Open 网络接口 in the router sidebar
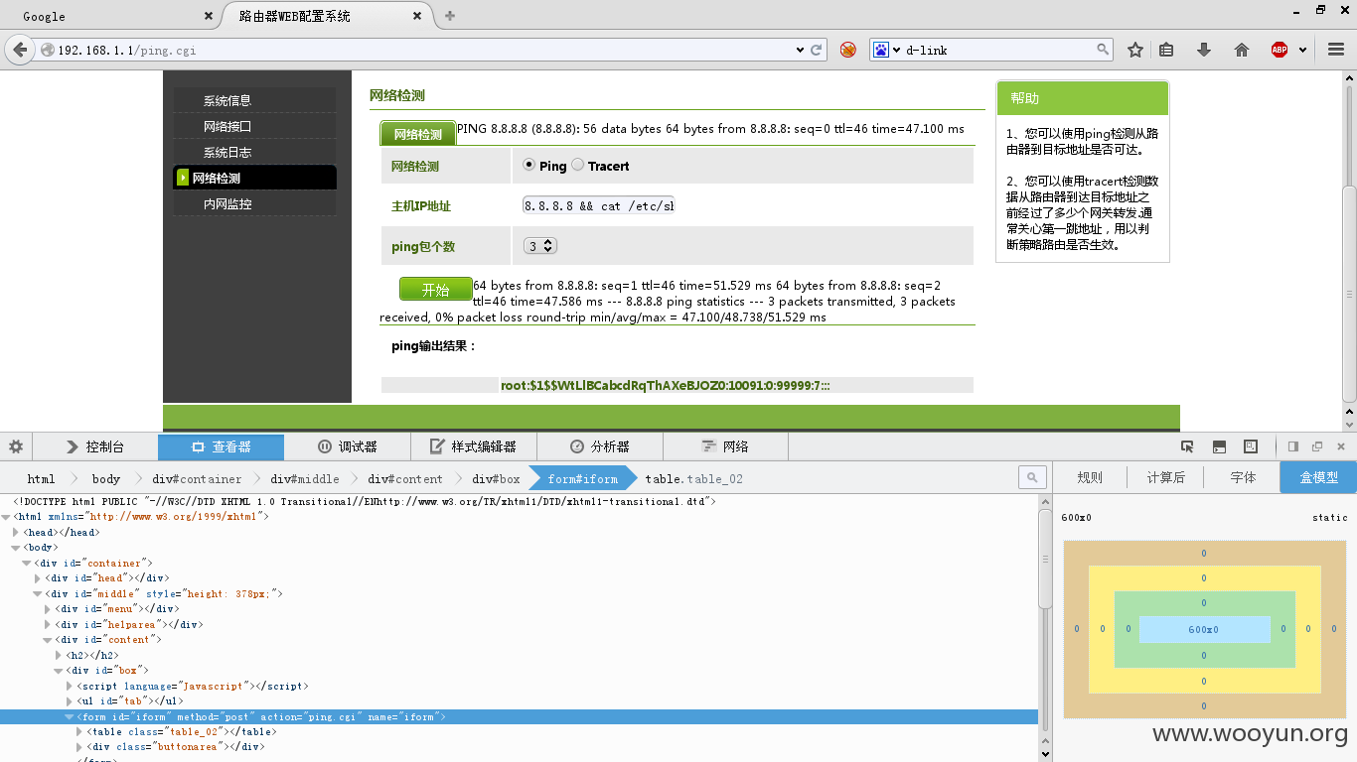 227,126
